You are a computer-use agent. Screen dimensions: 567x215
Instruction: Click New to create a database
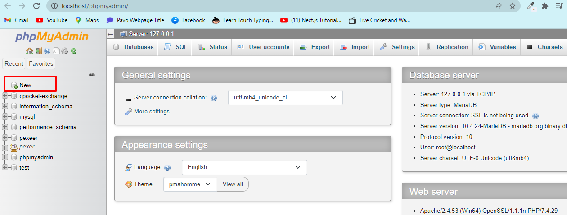pos(25,85)
